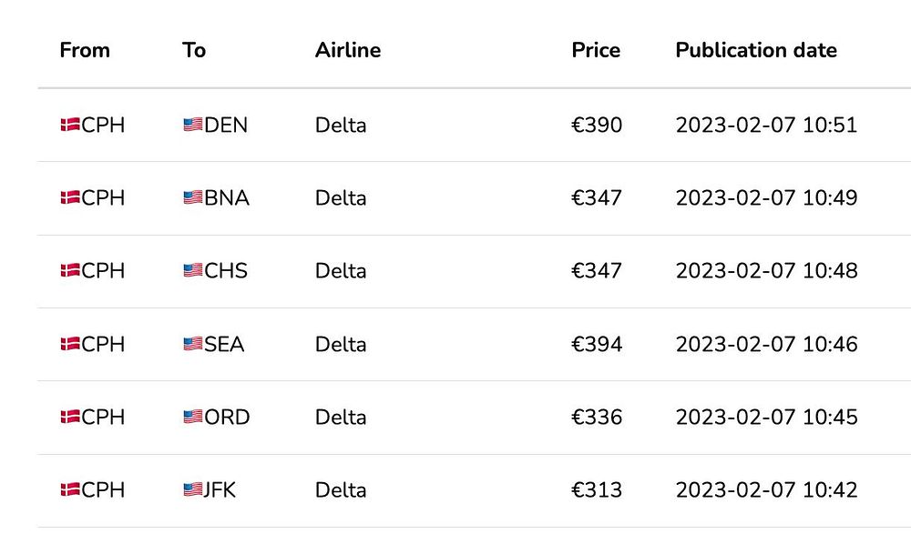Click the €313 price for JFK
The height and width of the screenshot is (544, 911).
pyautogui.click(x=597, y=489)
